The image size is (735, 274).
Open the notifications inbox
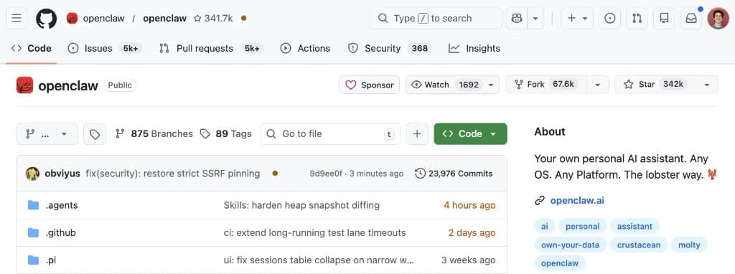click(x=691, y=18)
